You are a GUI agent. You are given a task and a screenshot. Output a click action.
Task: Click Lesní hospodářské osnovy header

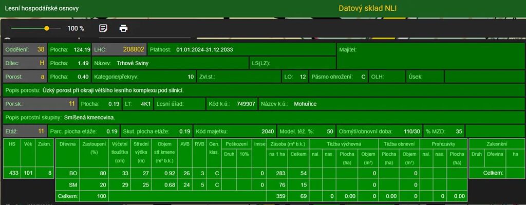(42, 8)
